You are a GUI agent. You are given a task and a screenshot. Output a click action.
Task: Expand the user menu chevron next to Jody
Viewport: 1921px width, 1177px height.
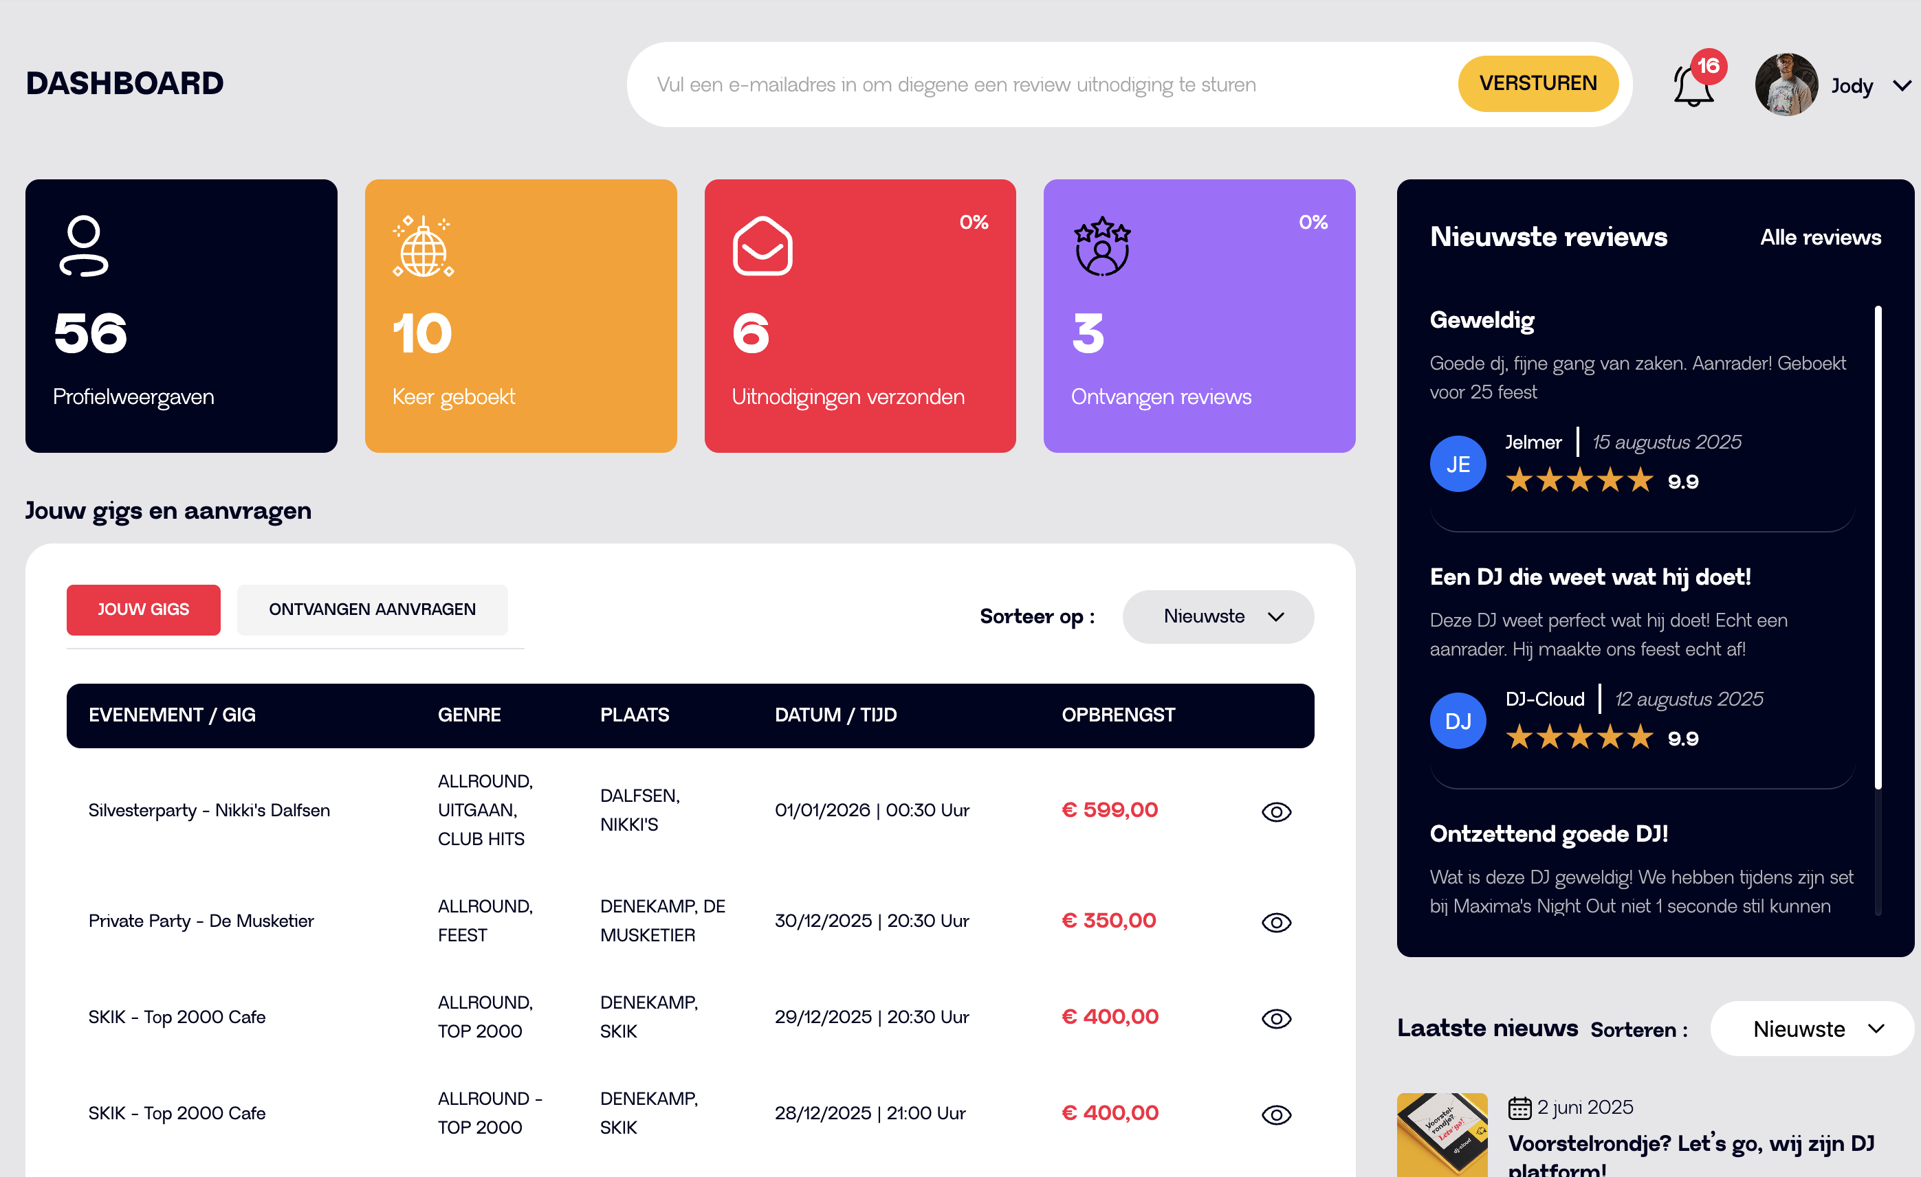[1902, 86]
